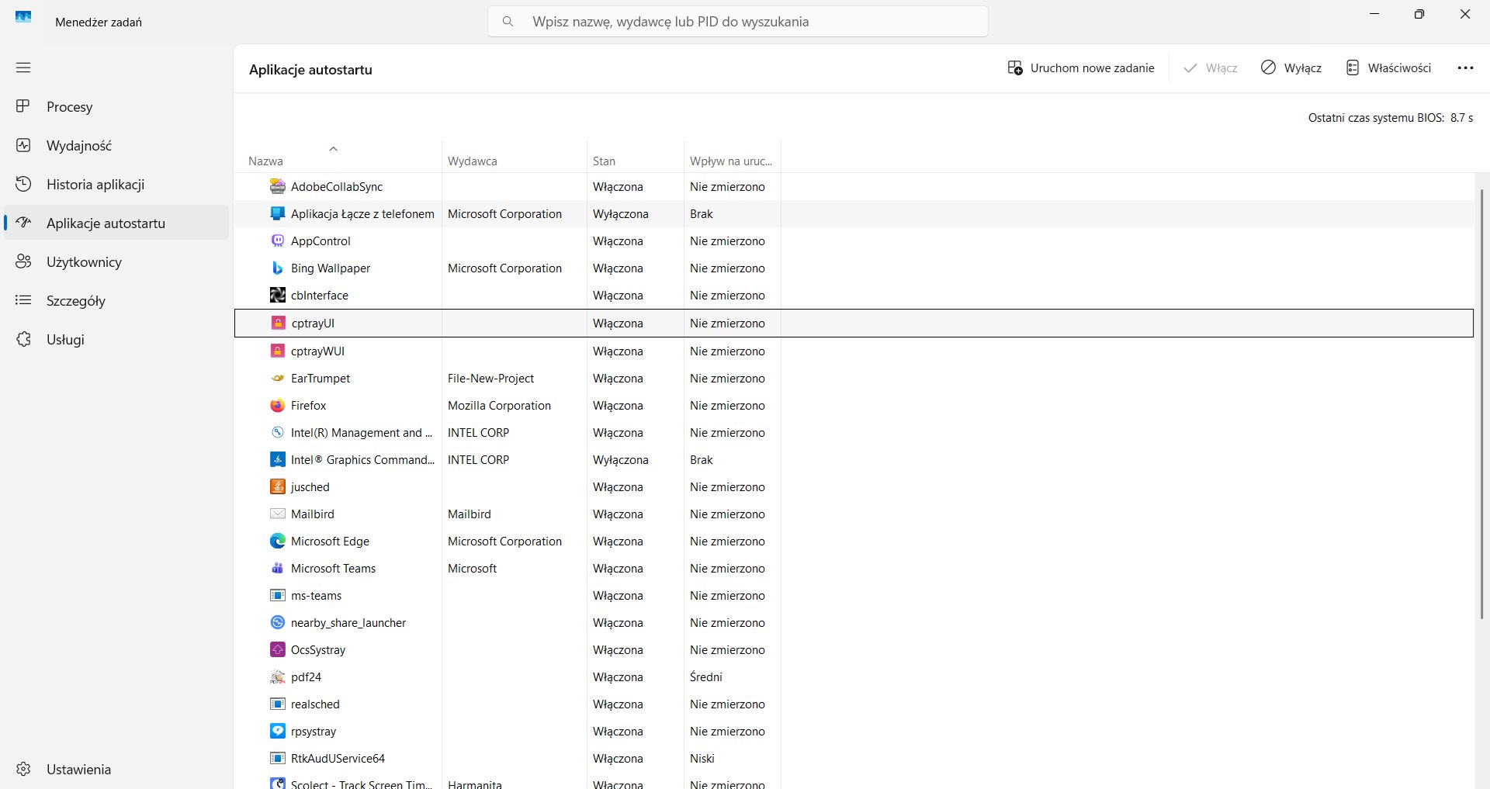Viewport: 1490px width, 789px height.
Task: Click Włączona status in the Firefox row
Action: tap(618, 405)
